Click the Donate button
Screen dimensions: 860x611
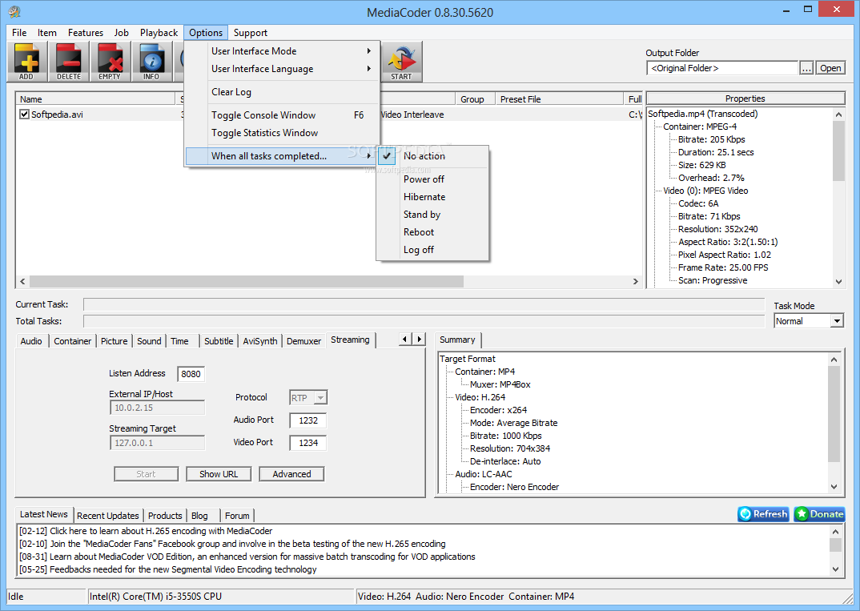819,514
